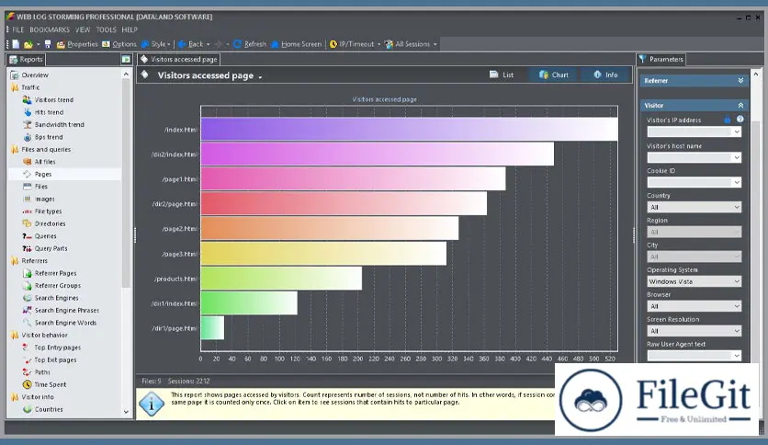Select the Reports panel tab

point(26,59)
